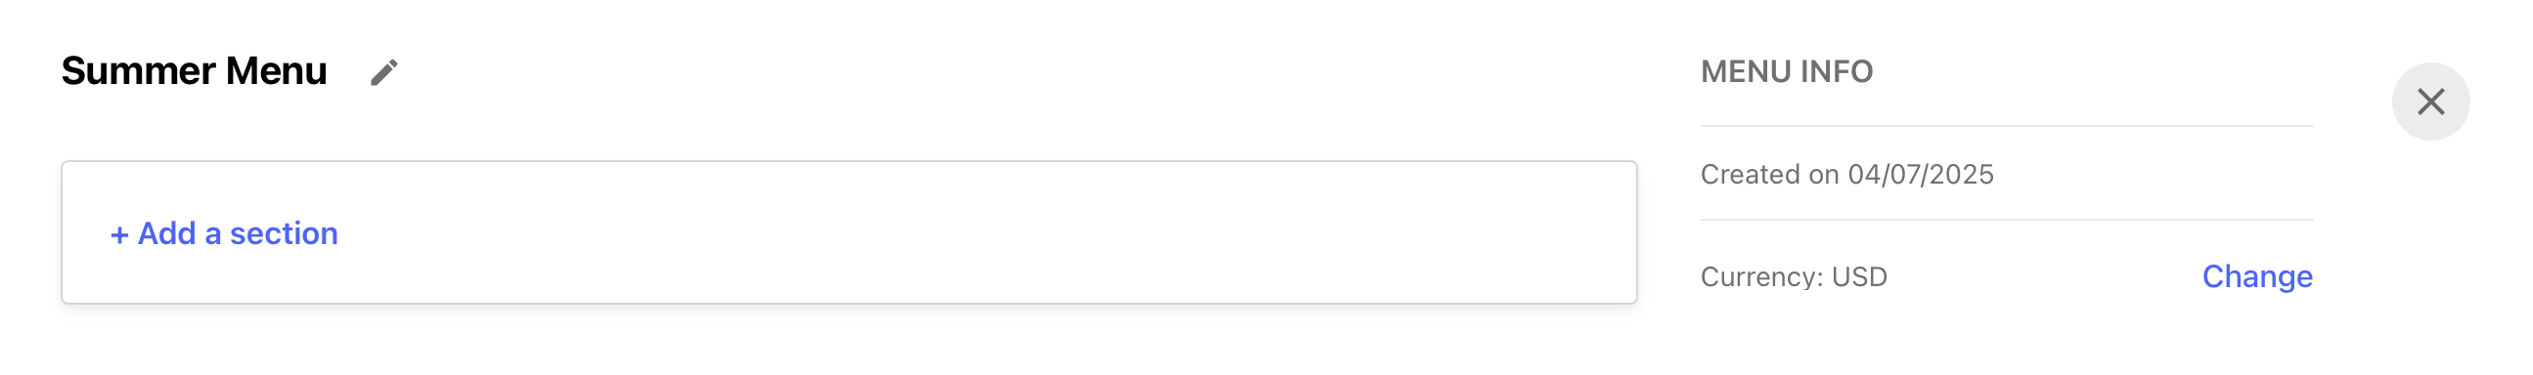
Task: Click the 'Created on 04/07/2025' line
Action: tap(1846, 175)
